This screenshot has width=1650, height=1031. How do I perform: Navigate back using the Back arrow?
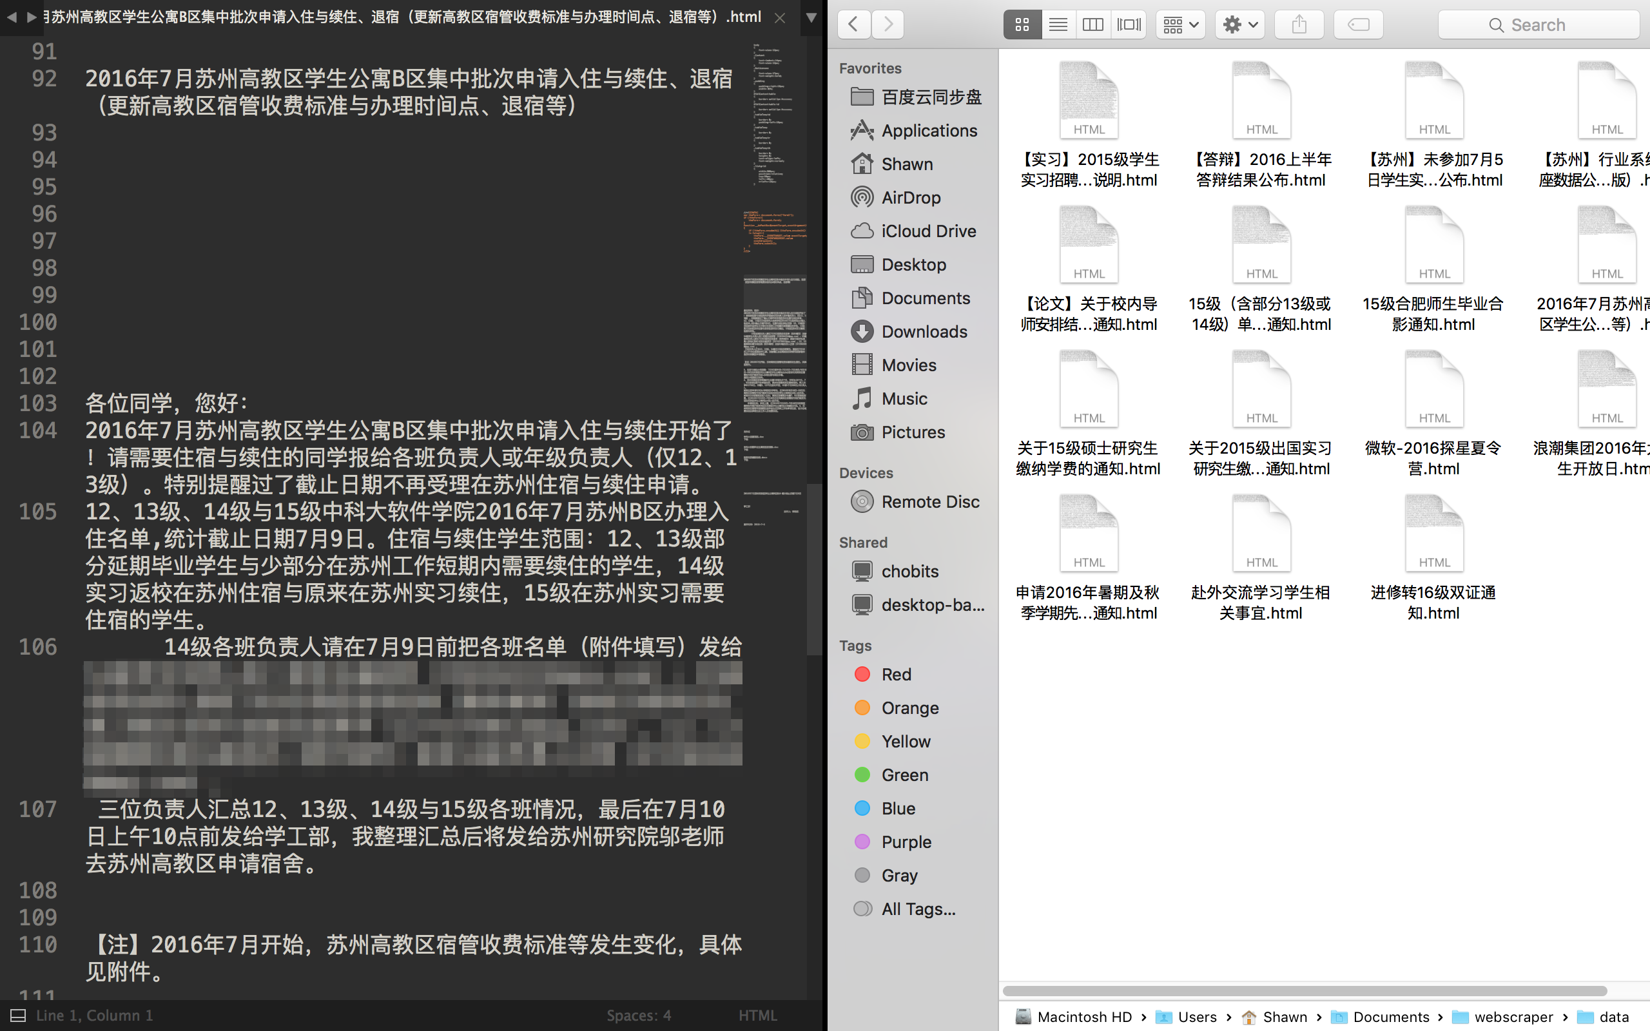853,24
